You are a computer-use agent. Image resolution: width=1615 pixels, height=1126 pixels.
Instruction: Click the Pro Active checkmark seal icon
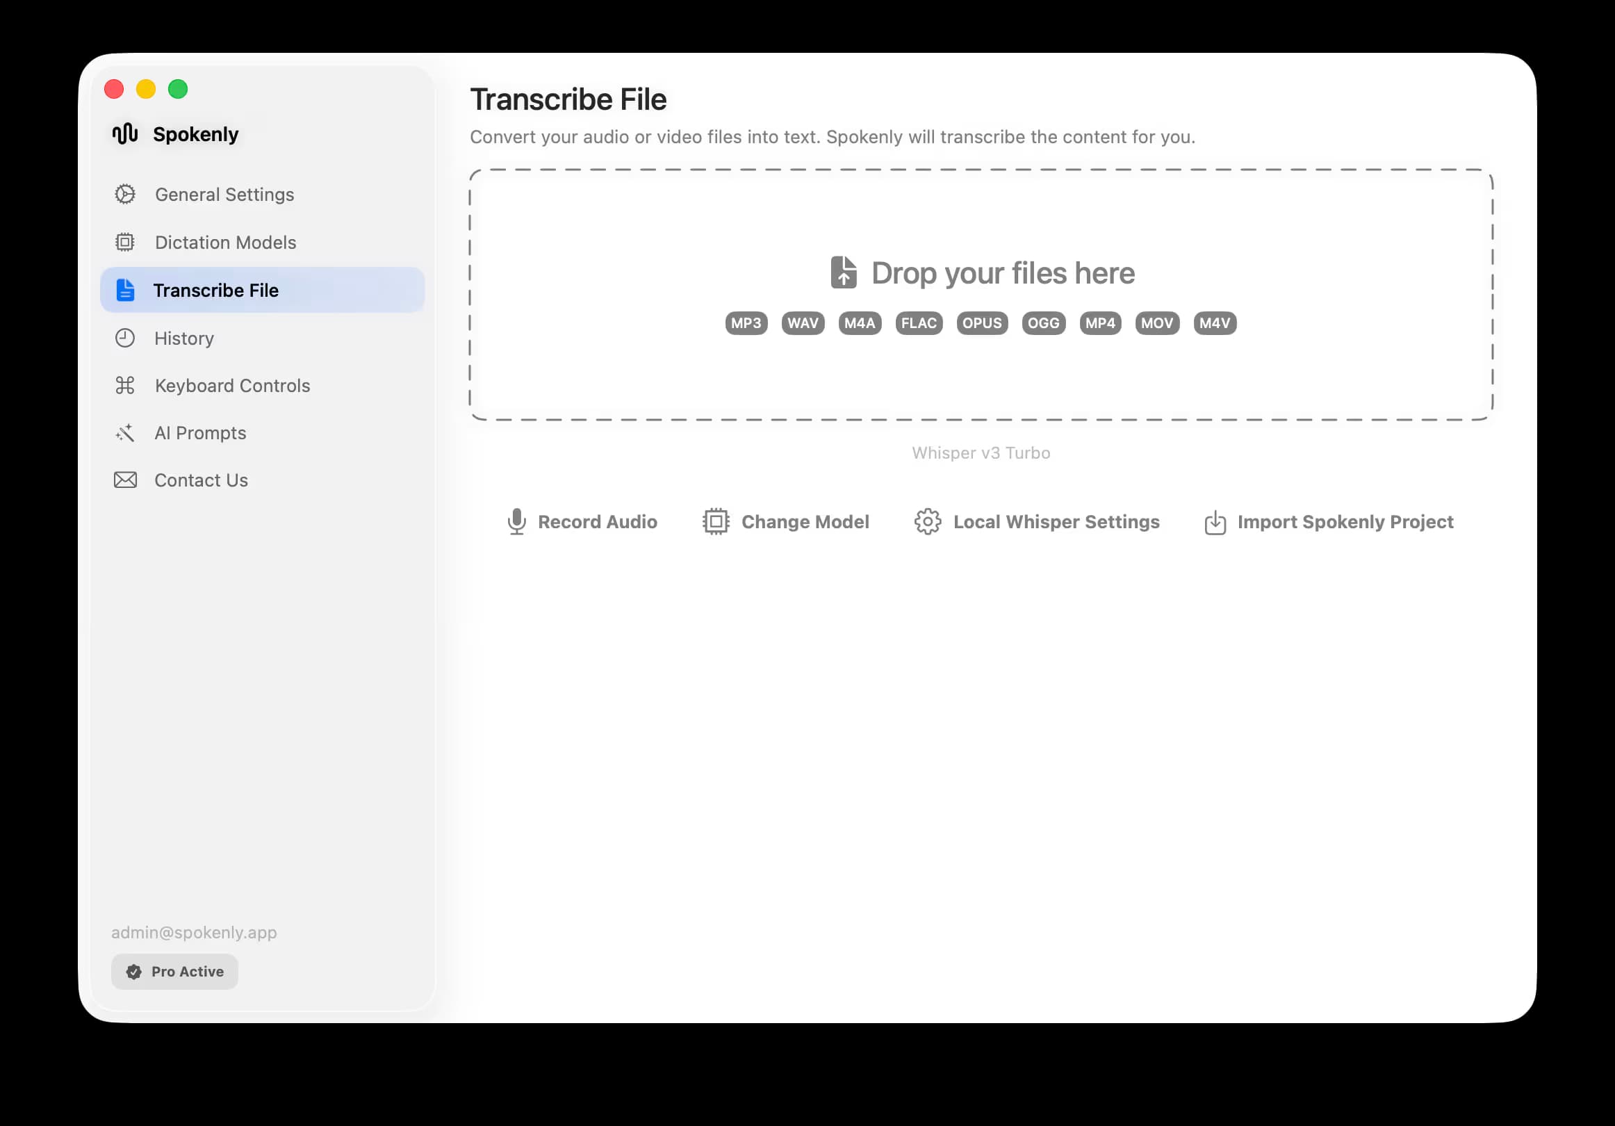click(133, 972)
